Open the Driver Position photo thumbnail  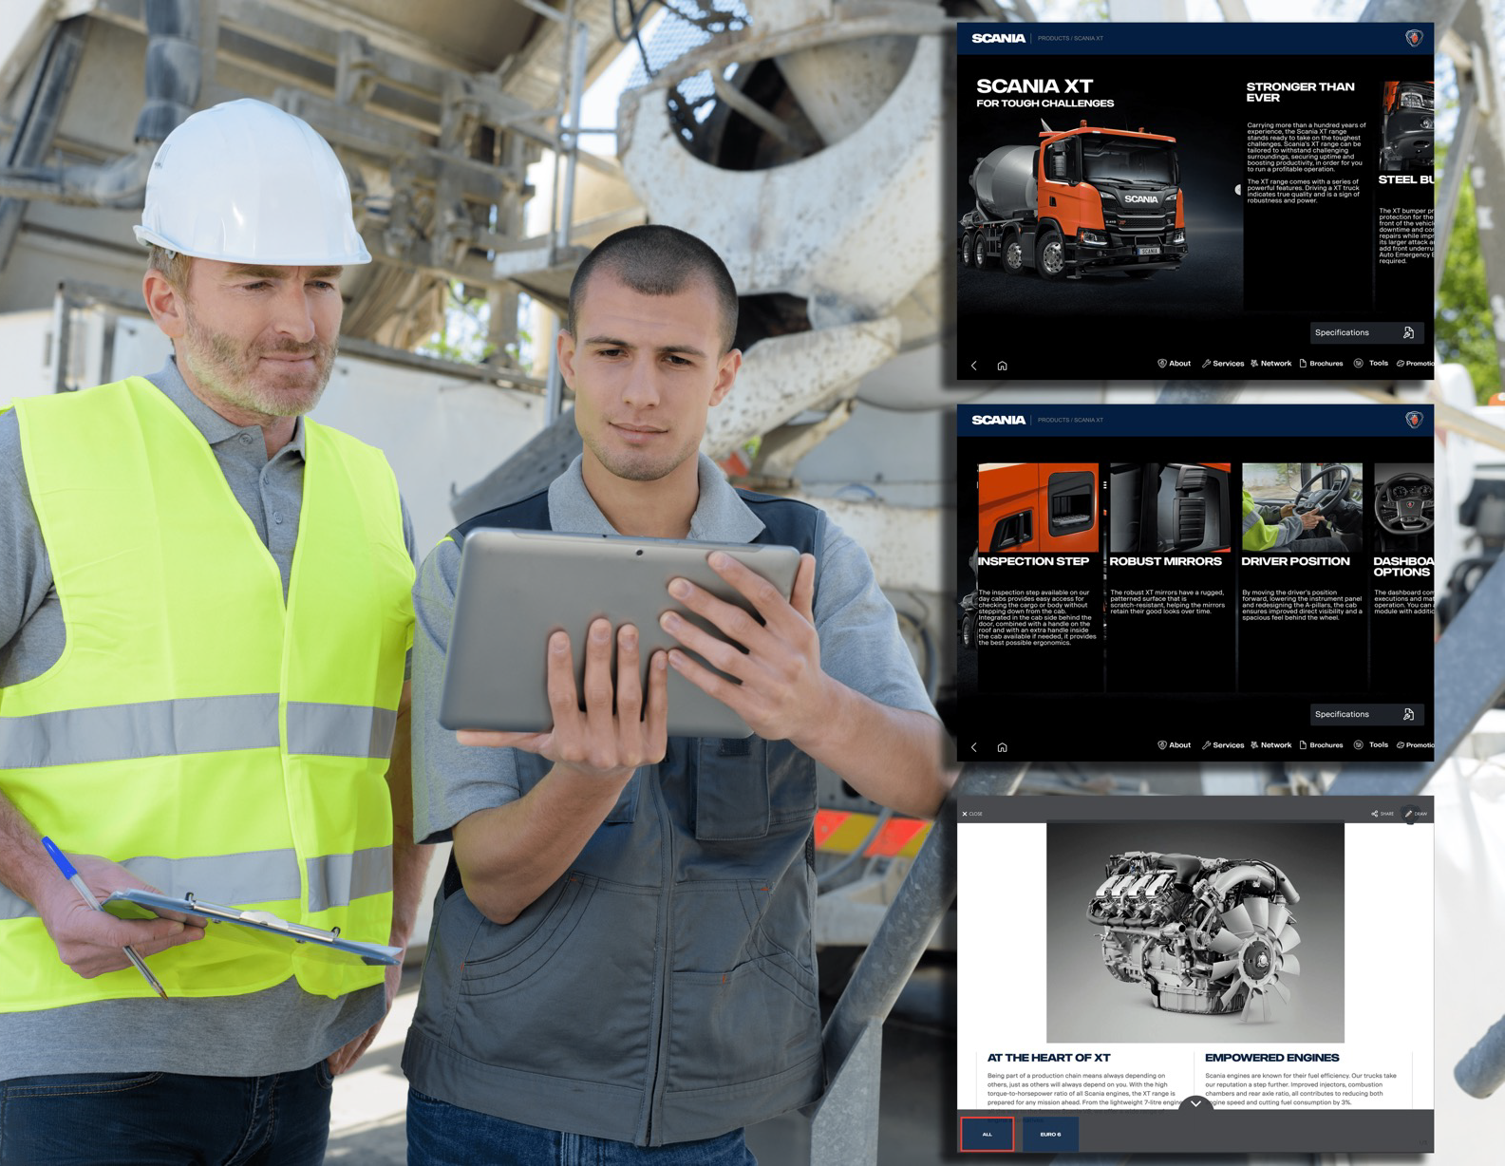(x=1302, y=508)
